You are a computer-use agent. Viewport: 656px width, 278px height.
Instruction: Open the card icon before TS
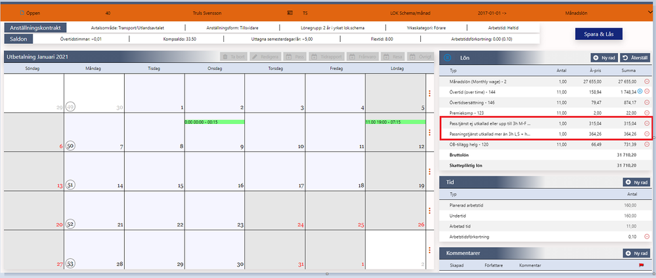[290, 13]
